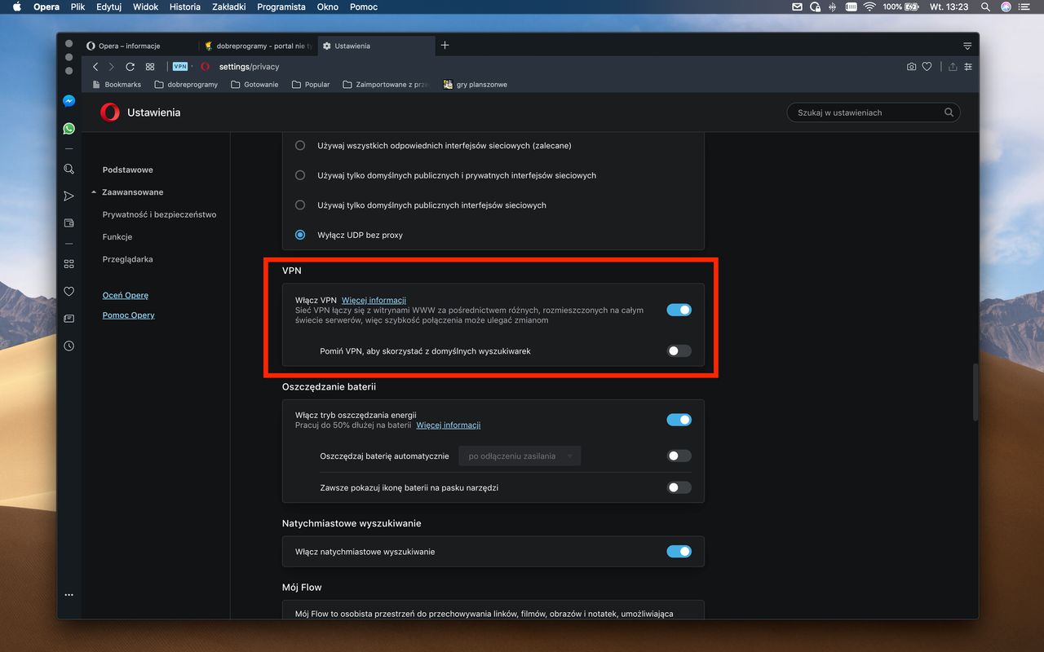This screenshot has width=1044, height=652.
Task: Click the share icon in address bar
Action: 952,67
